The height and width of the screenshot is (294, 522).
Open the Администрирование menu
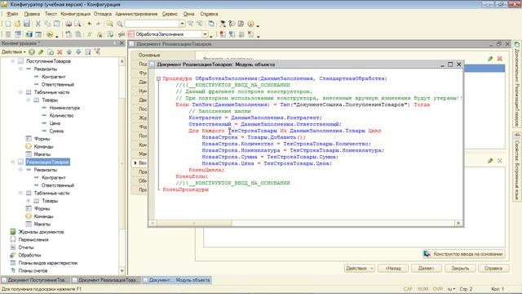click(x=136, y=14)
